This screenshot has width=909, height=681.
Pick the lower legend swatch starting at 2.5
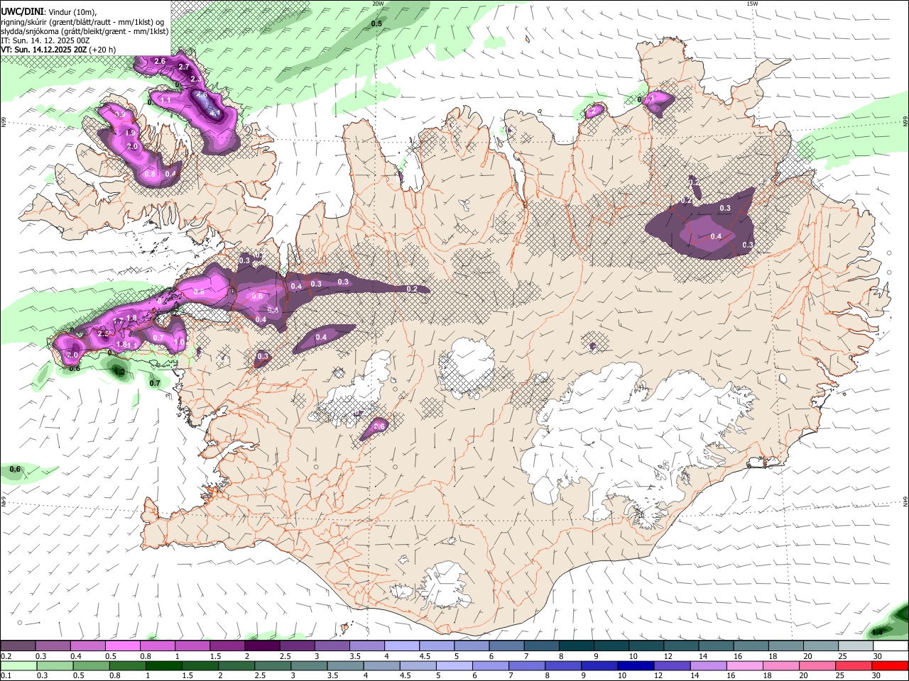coord(273,665)
